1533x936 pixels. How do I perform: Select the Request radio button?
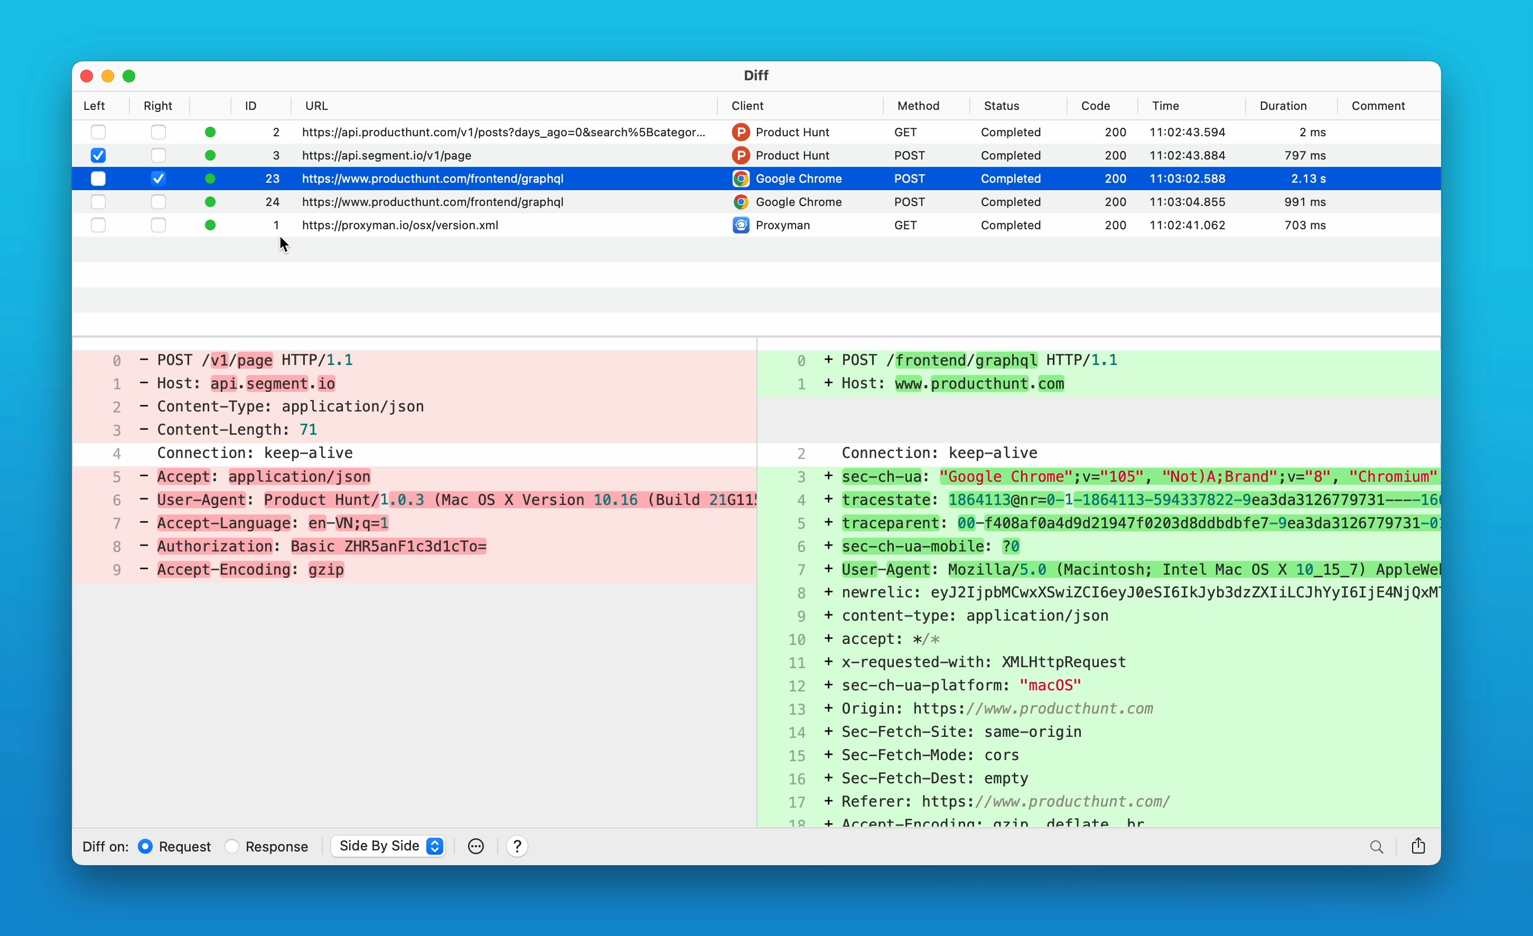[146, 846]
